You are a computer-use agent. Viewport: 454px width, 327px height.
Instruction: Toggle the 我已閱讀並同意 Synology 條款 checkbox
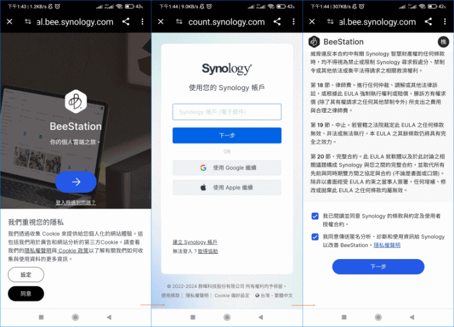[315, 216]
